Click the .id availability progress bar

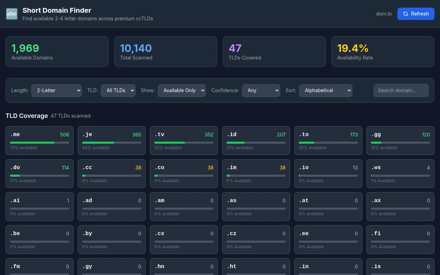coord(256,143)
